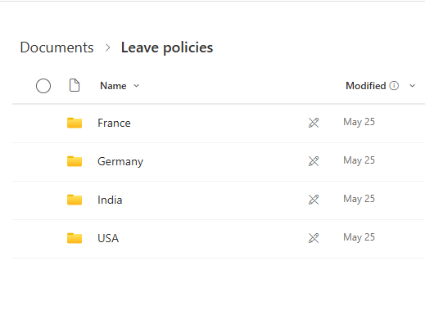Open the USA folder by name

tap(108, 238)
